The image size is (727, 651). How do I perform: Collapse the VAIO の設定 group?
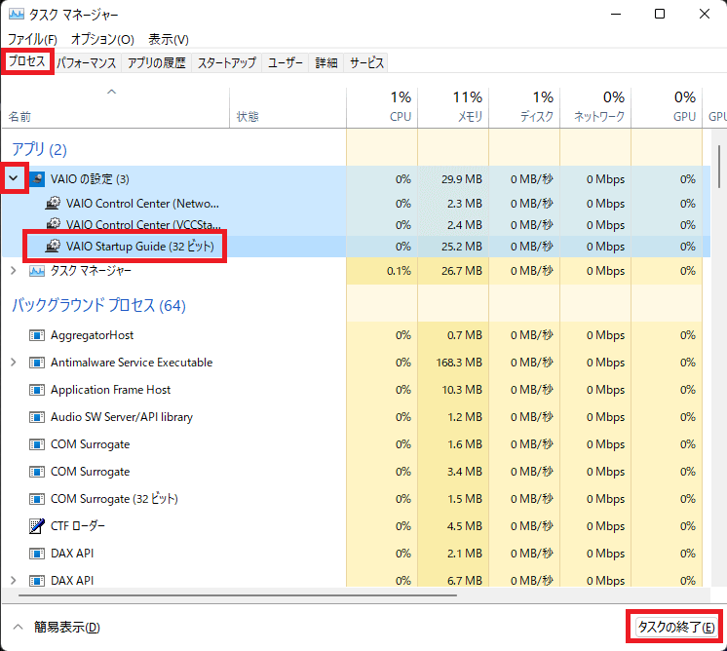pos(14,178)
